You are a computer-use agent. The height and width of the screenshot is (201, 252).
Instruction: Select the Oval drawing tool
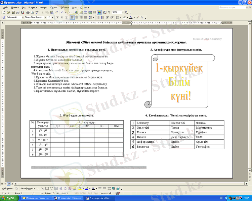click(51, 188)
